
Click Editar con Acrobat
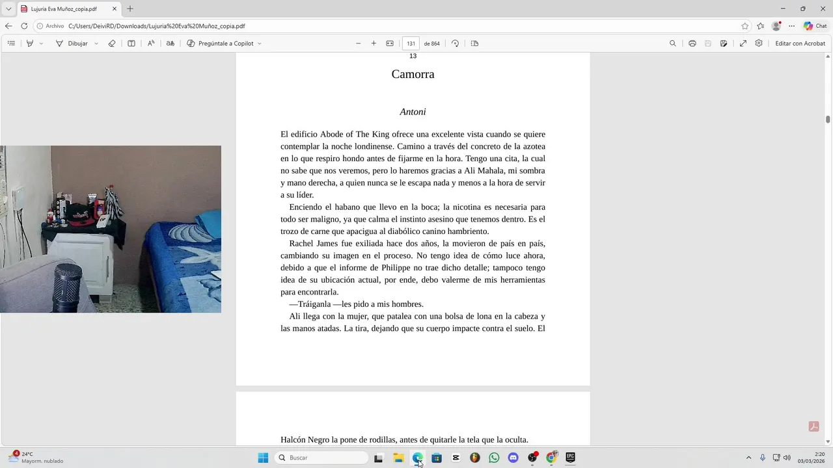pyautogui.click(x=800, y=44)
